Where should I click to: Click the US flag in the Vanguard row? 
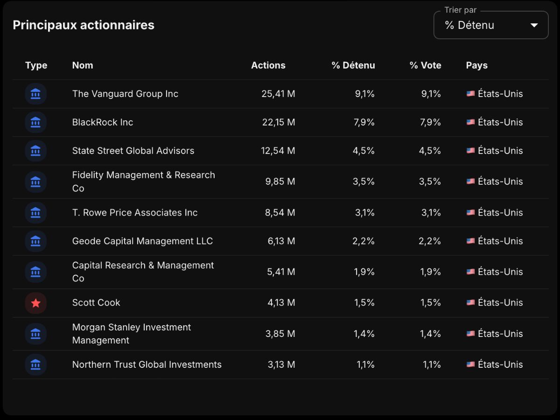click(470, 94)
